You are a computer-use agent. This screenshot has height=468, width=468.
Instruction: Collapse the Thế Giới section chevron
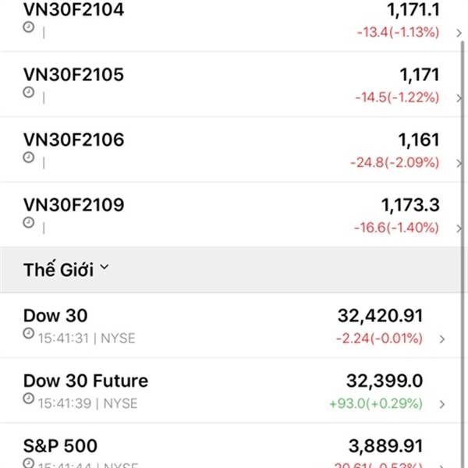[x=105, y=267]
